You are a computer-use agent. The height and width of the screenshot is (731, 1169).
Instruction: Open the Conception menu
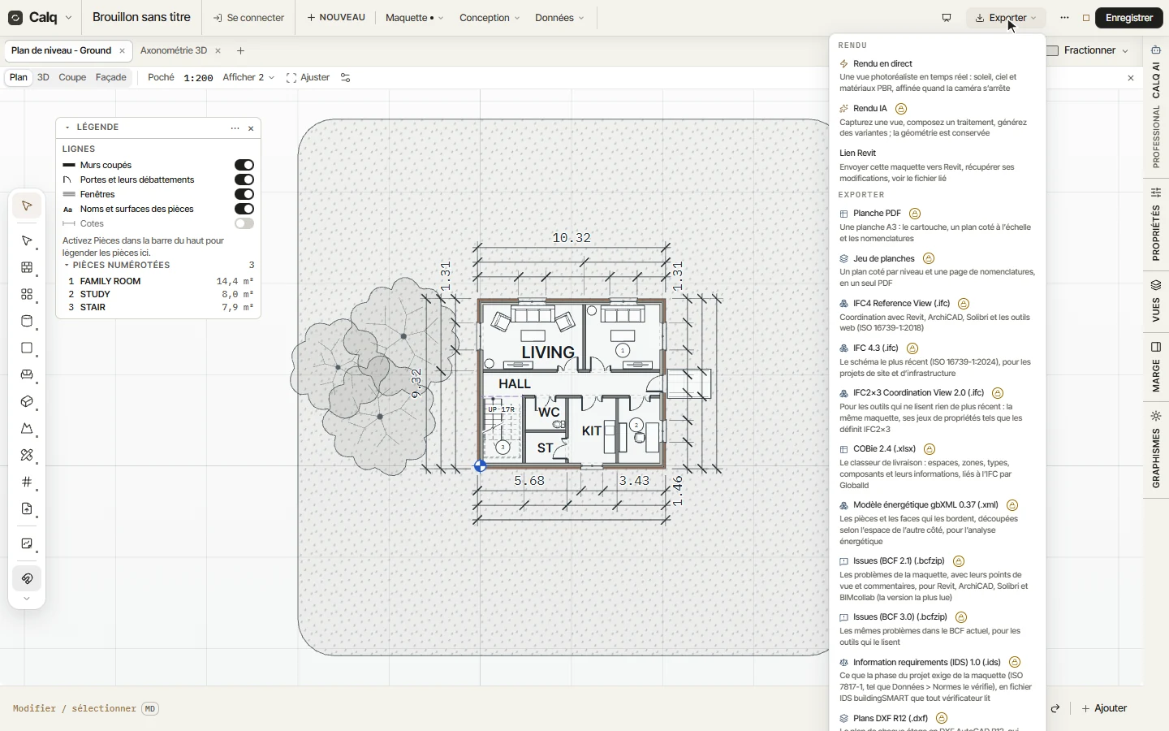490,18
